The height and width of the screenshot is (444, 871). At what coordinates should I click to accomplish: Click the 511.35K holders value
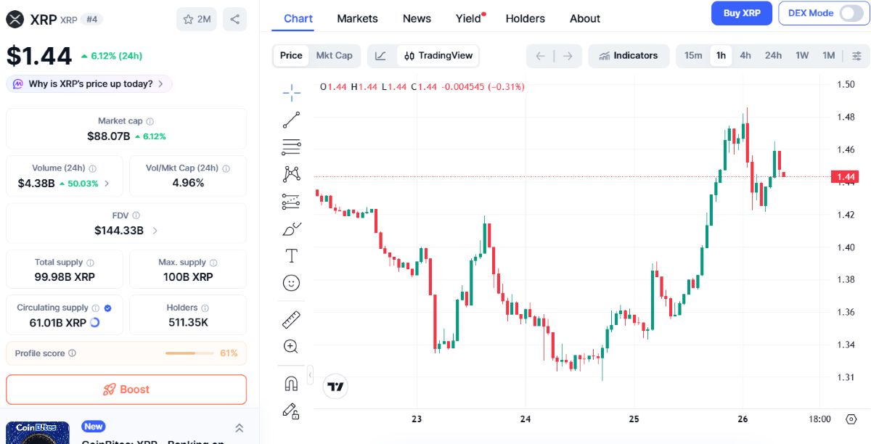(x=187, y=323)
